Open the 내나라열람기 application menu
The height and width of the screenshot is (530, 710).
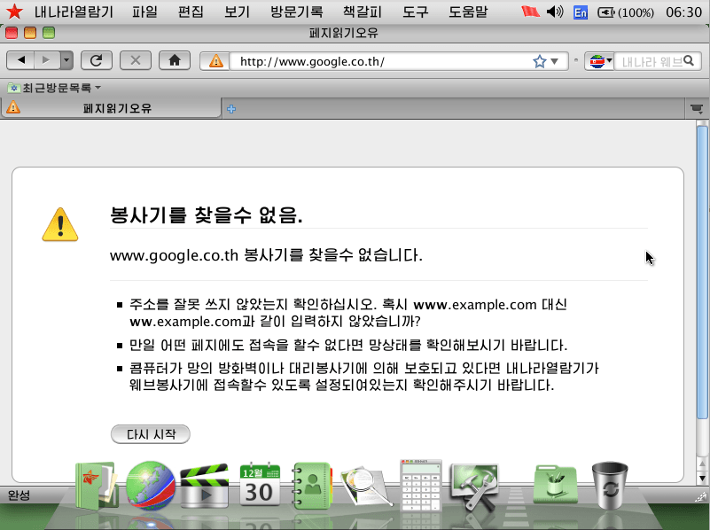pos(74,12)
